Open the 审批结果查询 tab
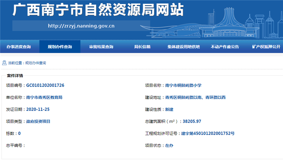Screen dimensions: 283x160 (101, 47)
